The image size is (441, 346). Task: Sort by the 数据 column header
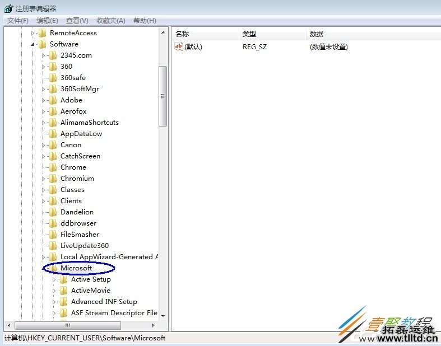374,34
